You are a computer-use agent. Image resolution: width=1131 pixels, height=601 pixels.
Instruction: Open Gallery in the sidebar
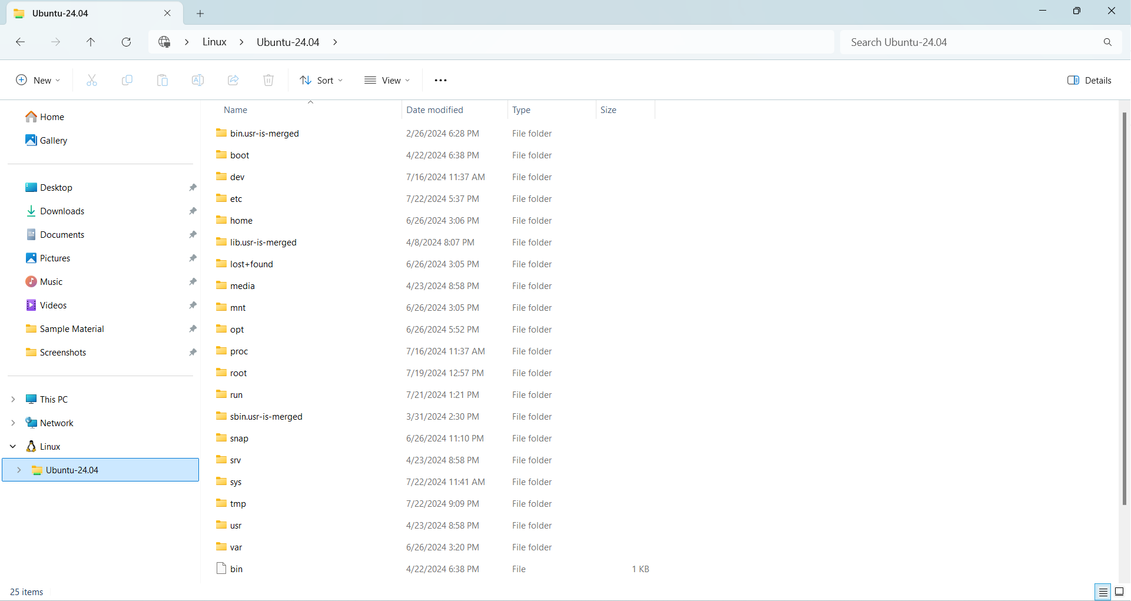pyautogui.click(x=46, y=140)
